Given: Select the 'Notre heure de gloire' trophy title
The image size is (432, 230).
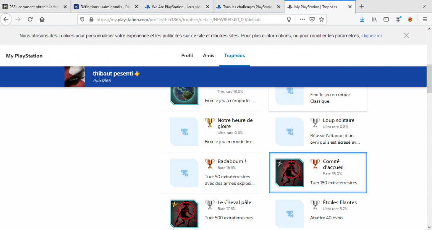Looking at the screenshot, I should click(235, 123).
